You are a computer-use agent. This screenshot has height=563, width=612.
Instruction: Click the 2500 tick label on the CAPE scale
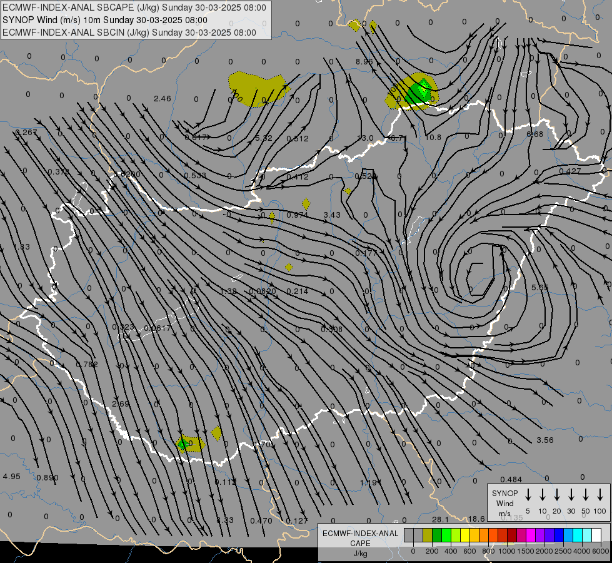point(563,551)
